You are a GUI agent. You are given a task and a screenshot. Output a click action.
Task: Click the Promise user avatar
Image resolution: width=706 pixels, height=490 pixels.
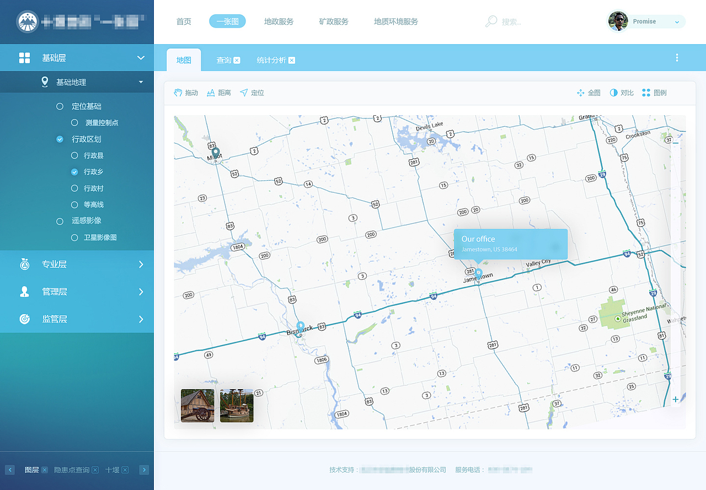[x=618, y=21]
